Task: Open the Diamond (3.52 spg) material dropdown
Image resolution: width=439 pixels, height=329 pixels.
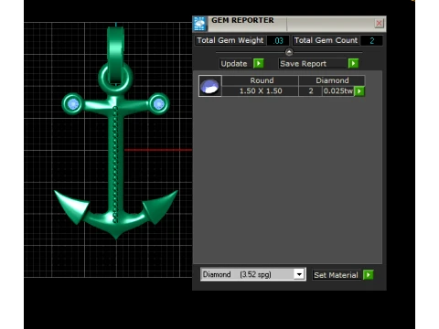Action: tap(253, 274)
